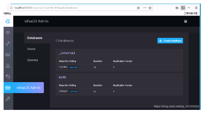Toggle the browser sidebar icon
Screen dimensions: 201x115
pos(183,8)
